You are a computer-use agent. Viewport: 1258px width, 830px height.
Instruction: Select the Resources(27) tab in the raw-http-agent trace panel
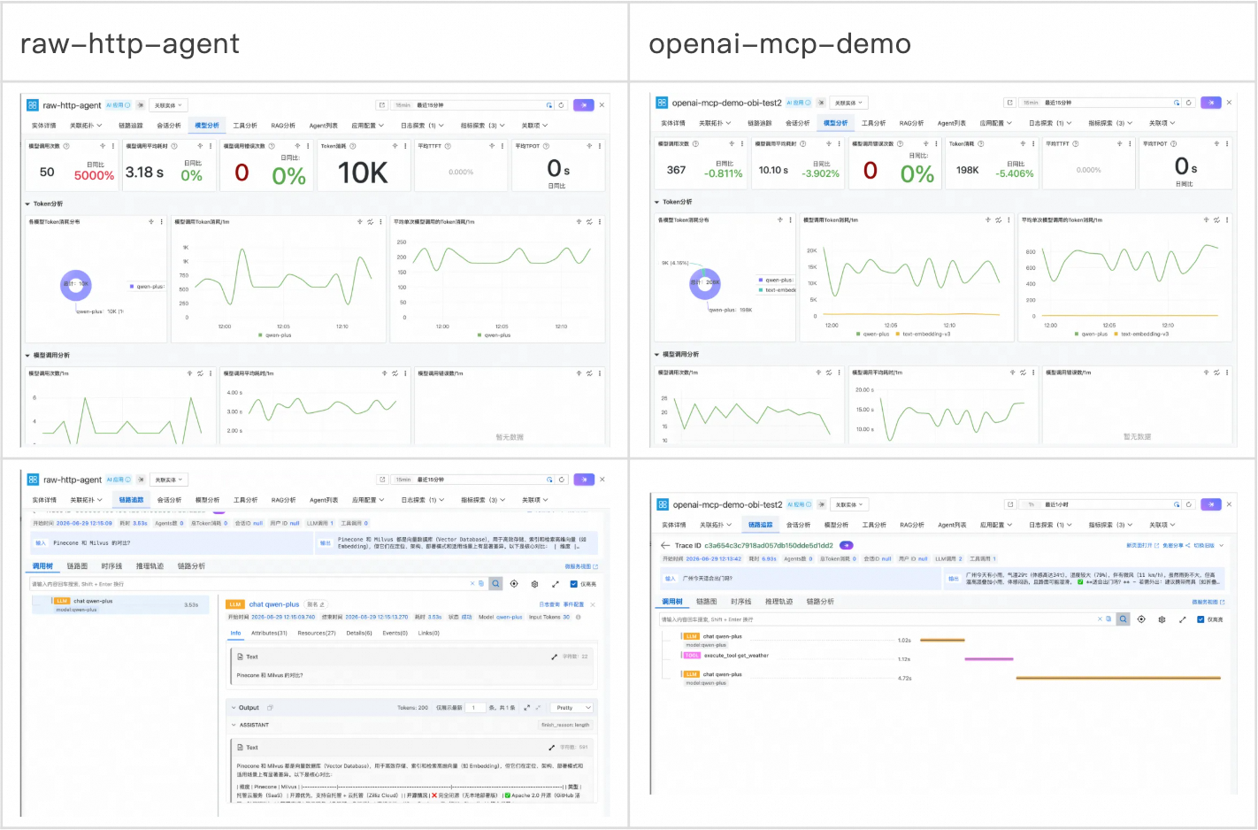(x=317, y=634)
